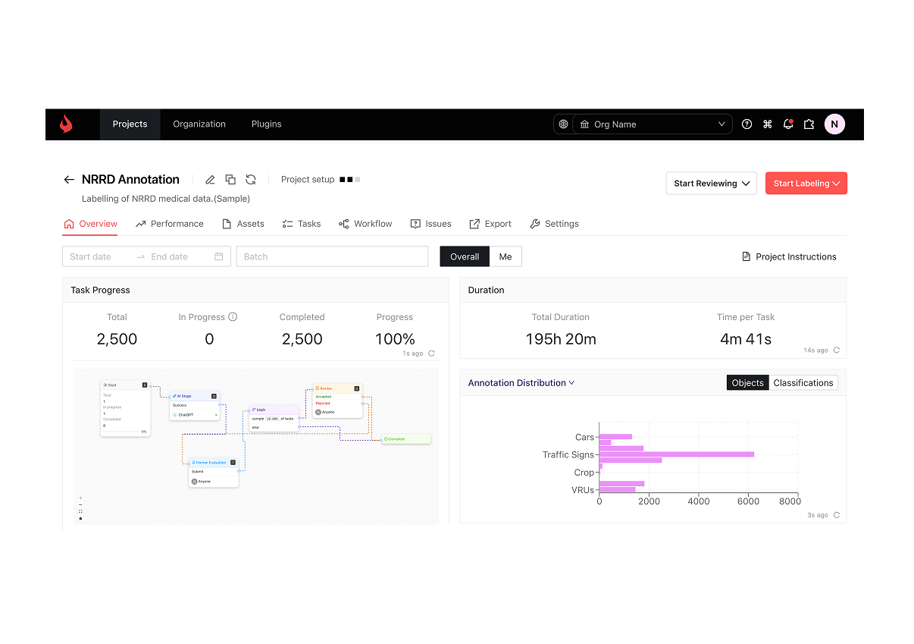Edit the project name with the pencil icon
The height and width of the screenshot is (644, 914).
tap(210, 179)
